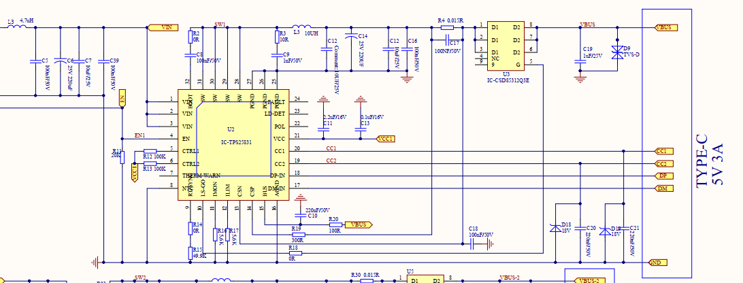The width and height of the screenshot is (743, 283).
Task: Click resistor R12 100K symbol
Action: click(x=150, y=151)
